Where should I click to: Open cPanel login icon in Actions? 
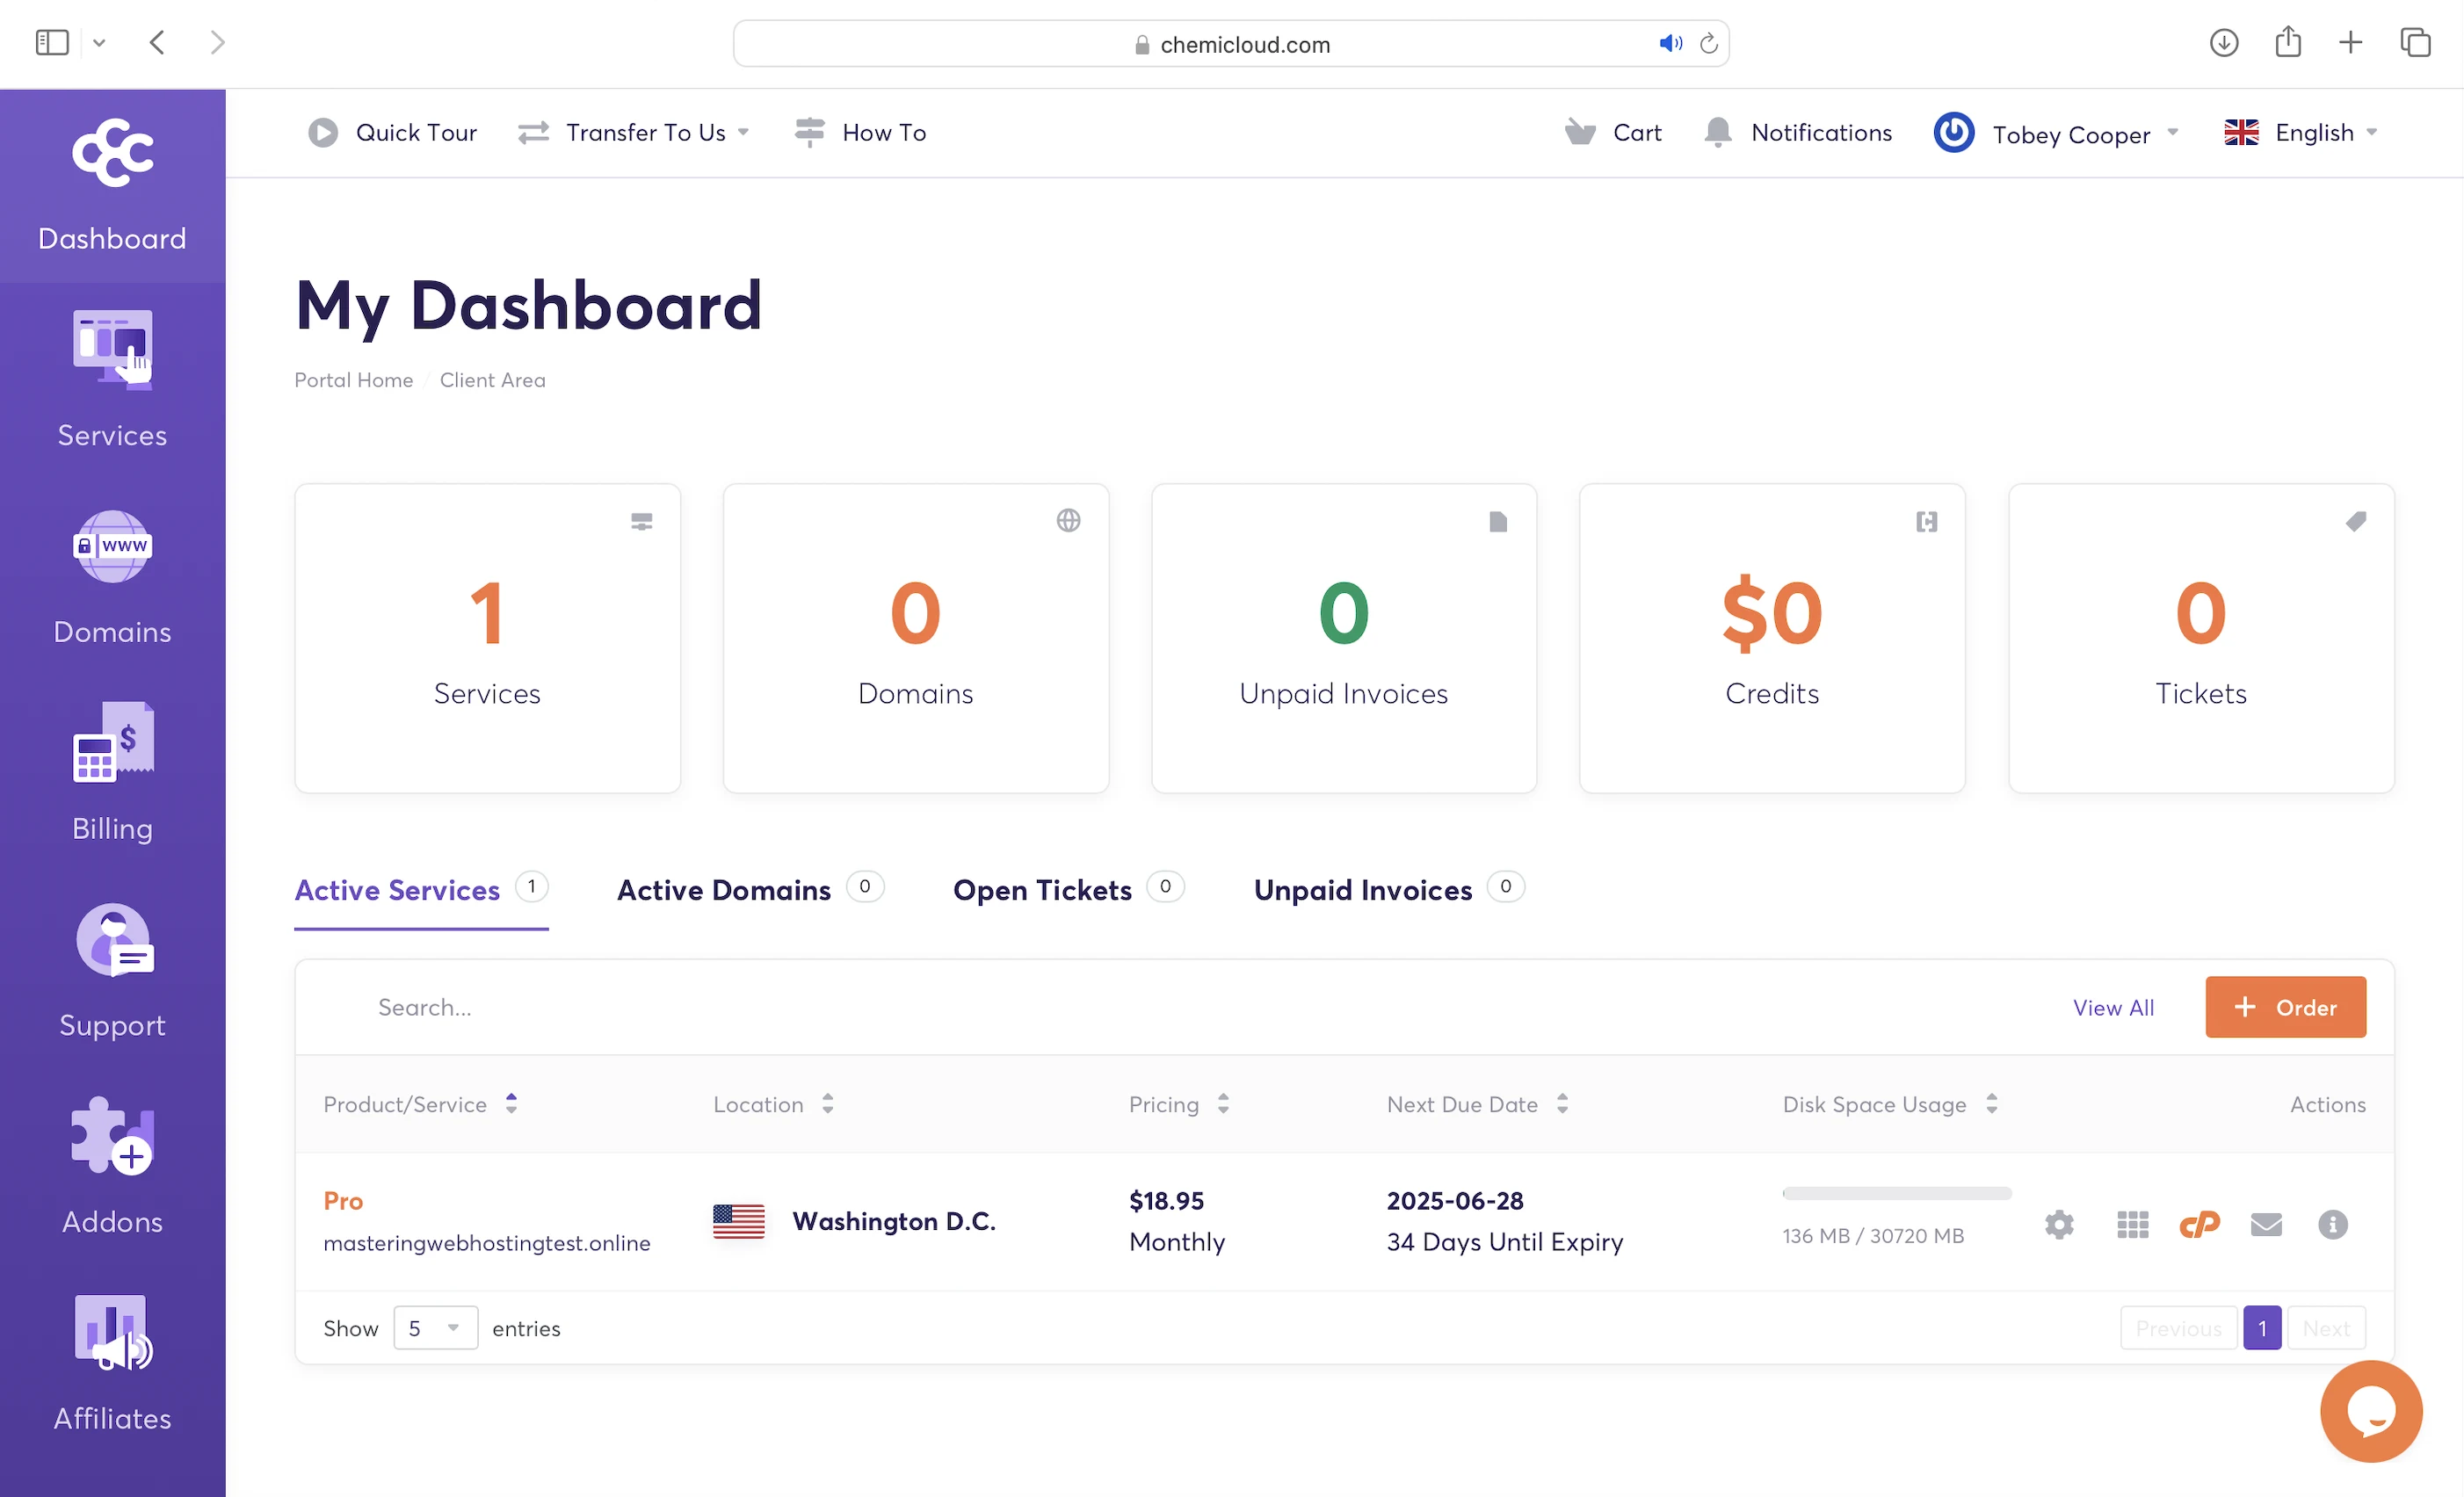pyautogui.click(x=2199, y=1224)
